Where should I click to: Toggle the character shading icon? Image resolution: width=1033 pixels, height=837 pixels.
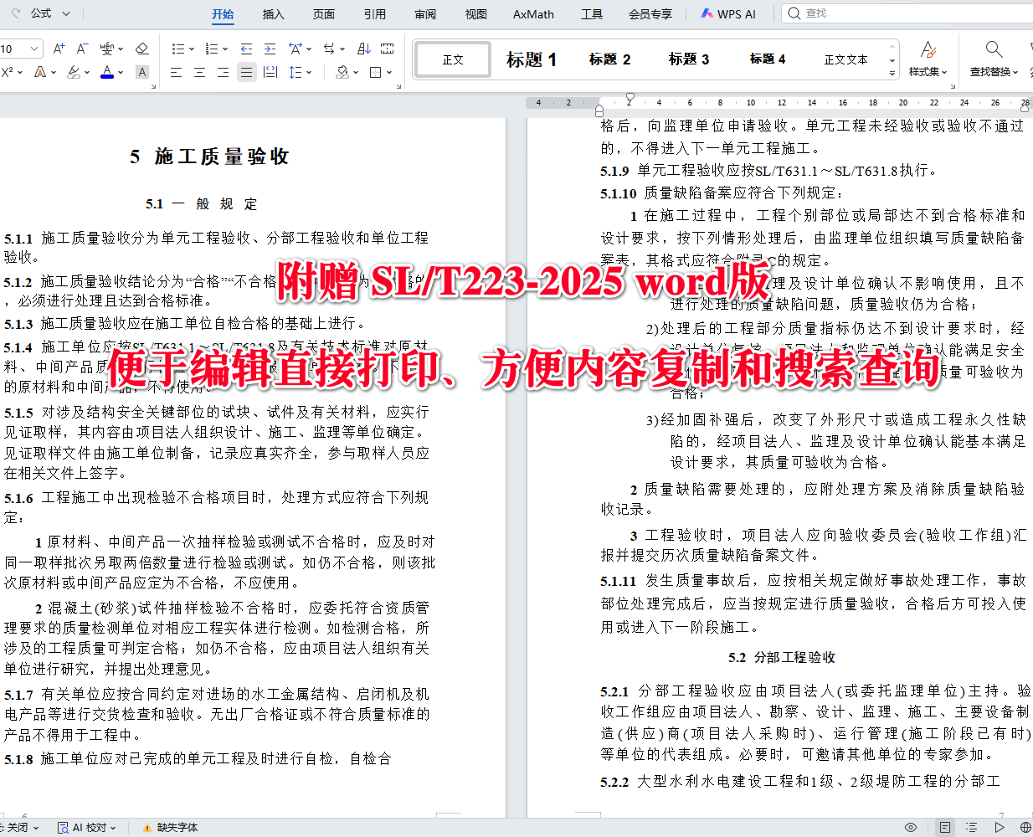(141, 72)
